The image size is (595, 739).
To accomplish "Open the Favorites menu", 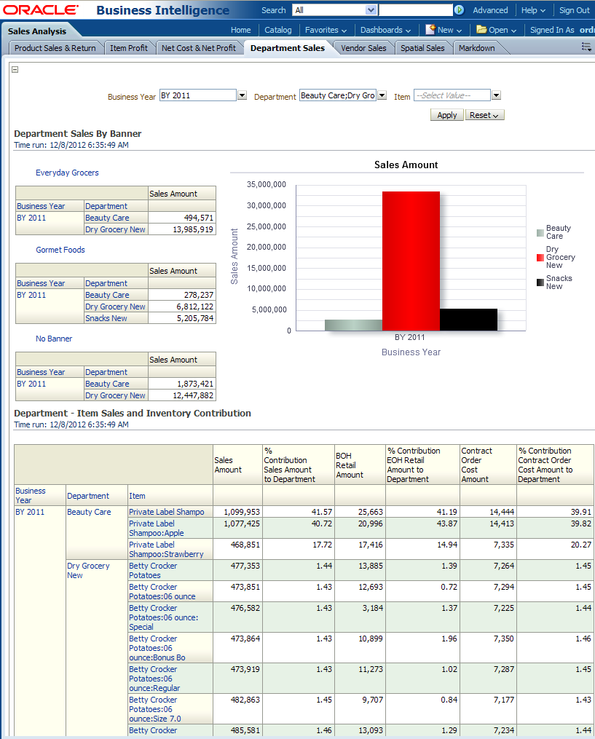I will tap(326, 30).
